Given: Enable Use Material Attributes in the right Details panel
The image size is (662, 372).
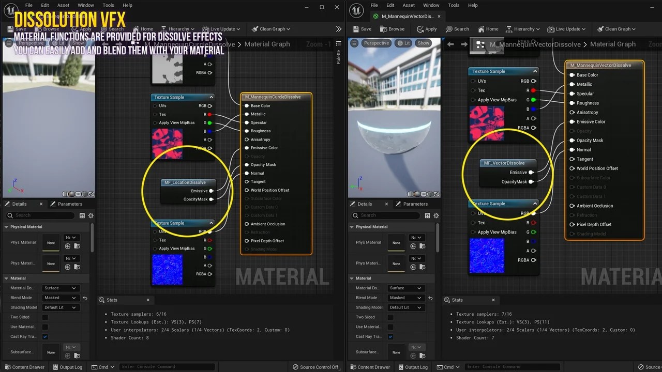Looking at the screenshot, I should coord(390,327).
